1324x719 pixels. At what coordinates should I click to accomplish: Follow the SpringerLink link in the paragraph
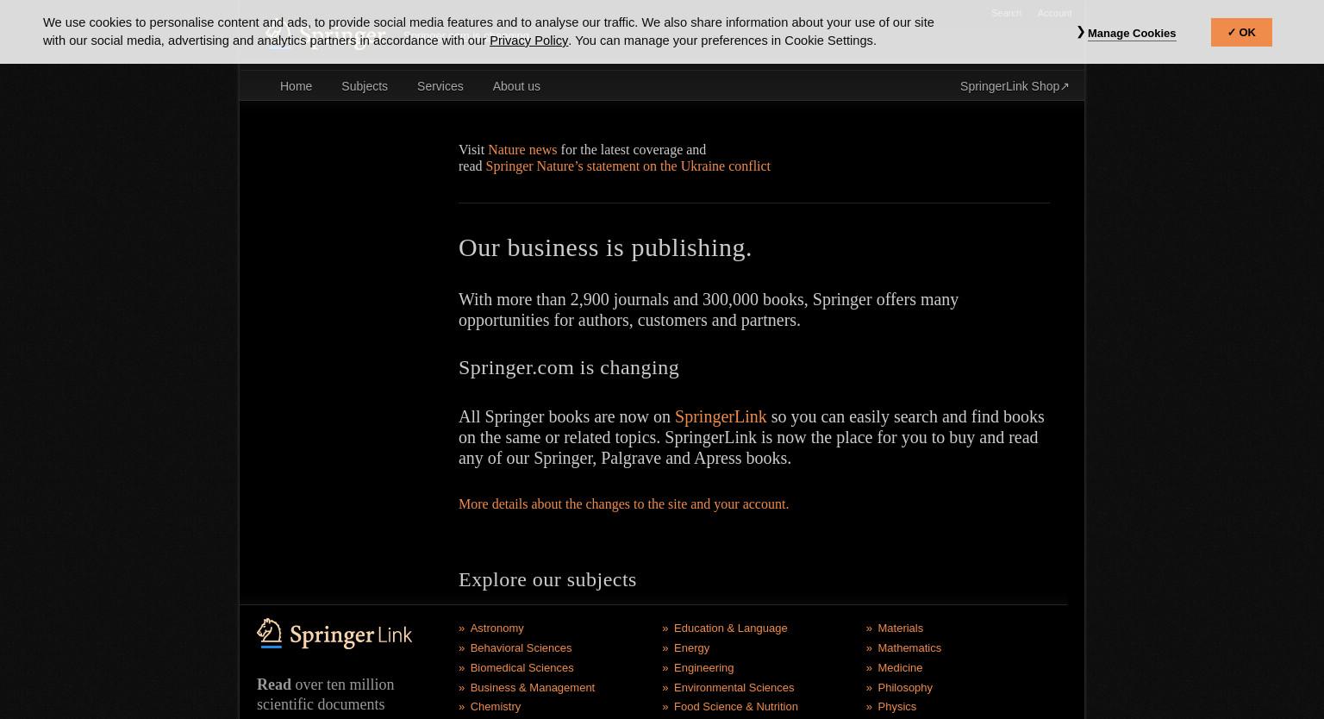pos(720,416)
